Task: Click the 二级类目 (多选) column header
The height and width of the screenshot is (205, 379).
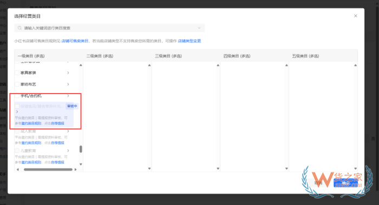Action: [x=100, y=56]
